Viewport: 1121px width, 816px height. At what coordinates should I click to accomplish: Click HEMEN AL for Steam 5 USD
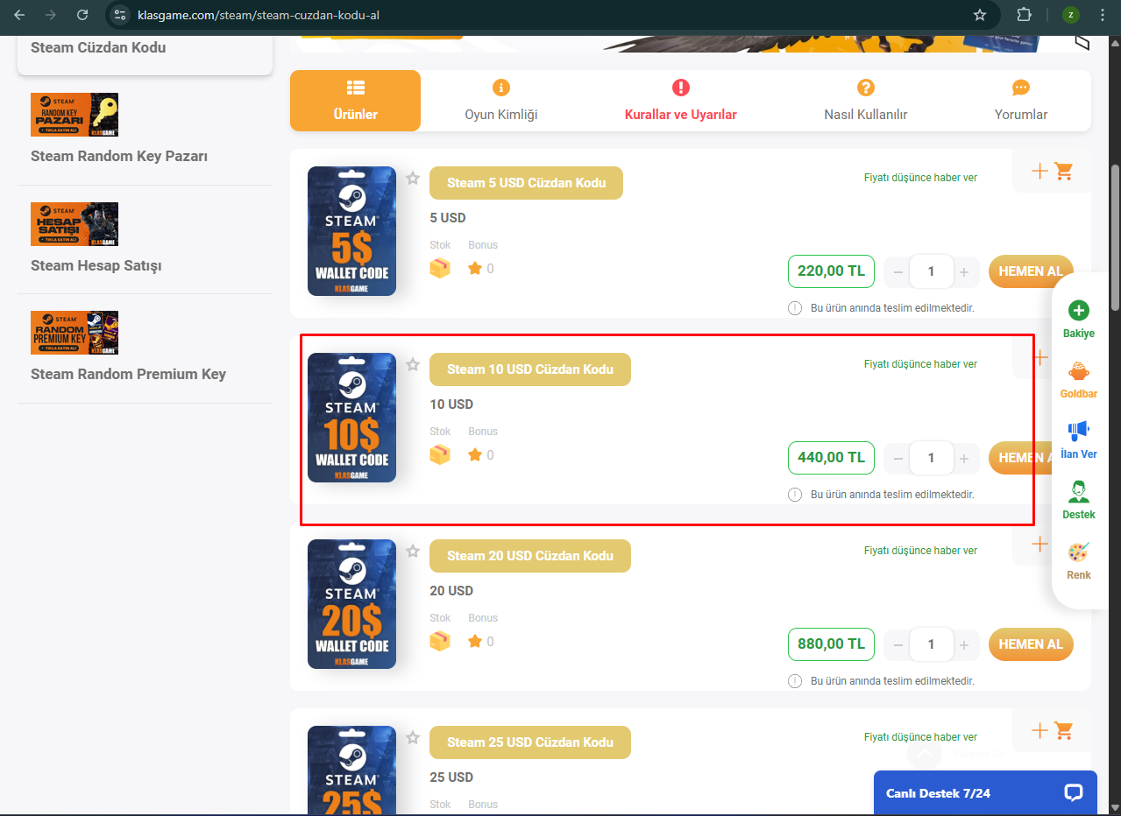tap(1031, 271)
